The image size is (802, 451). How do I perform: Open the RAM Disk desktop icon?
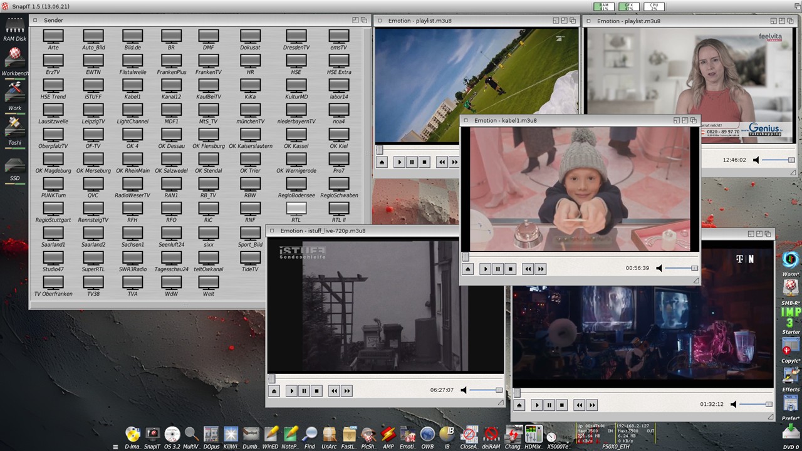(14, 27)
